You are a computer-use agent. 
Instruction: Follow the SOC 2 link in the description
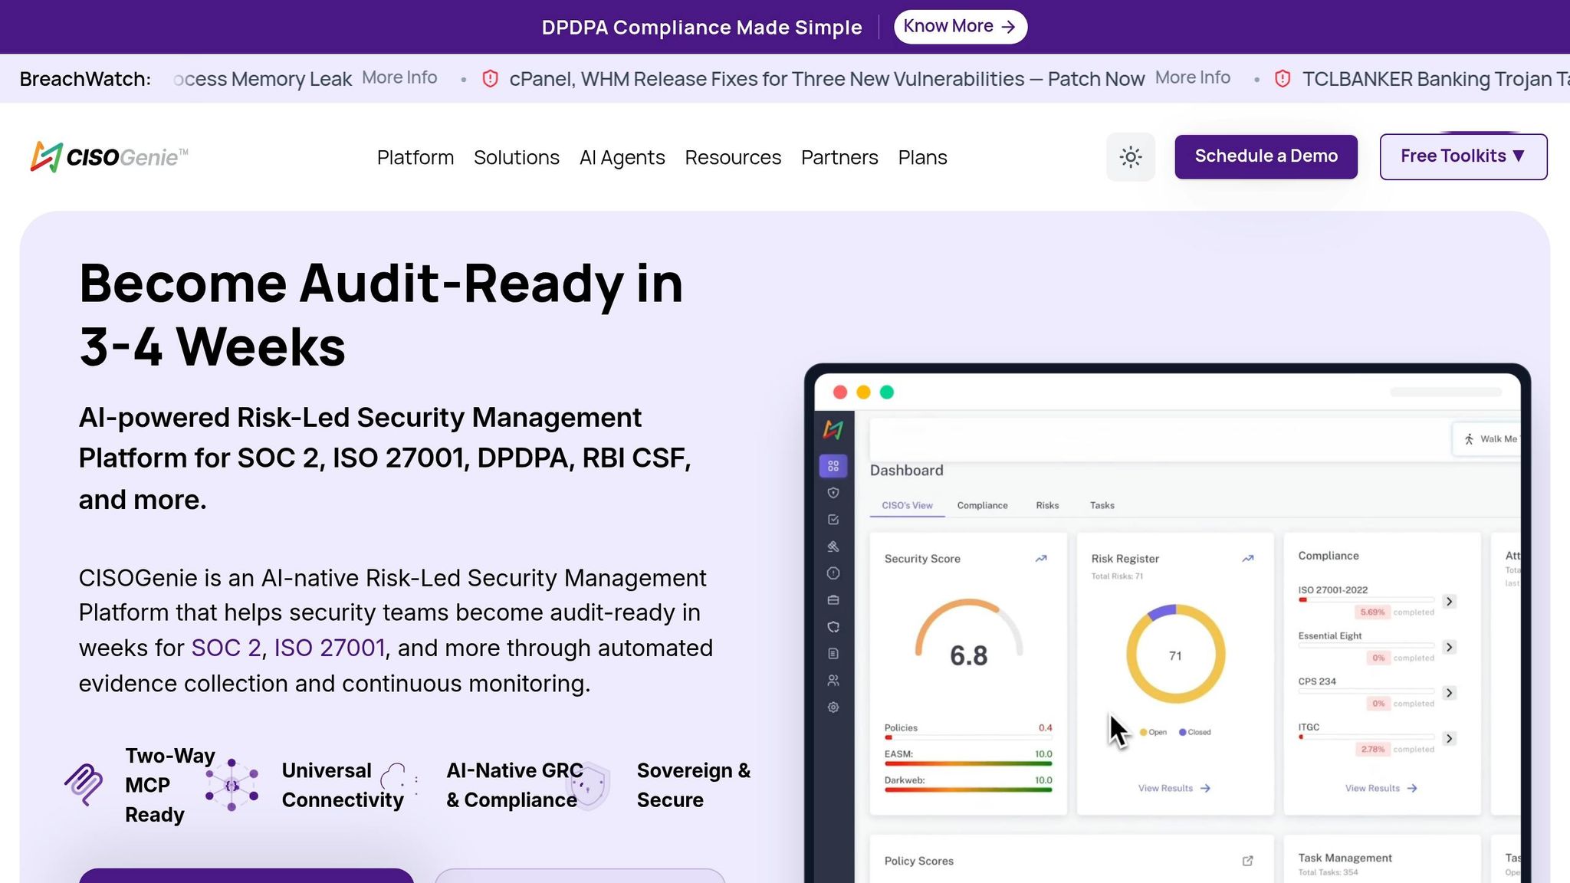click(226, 648)
